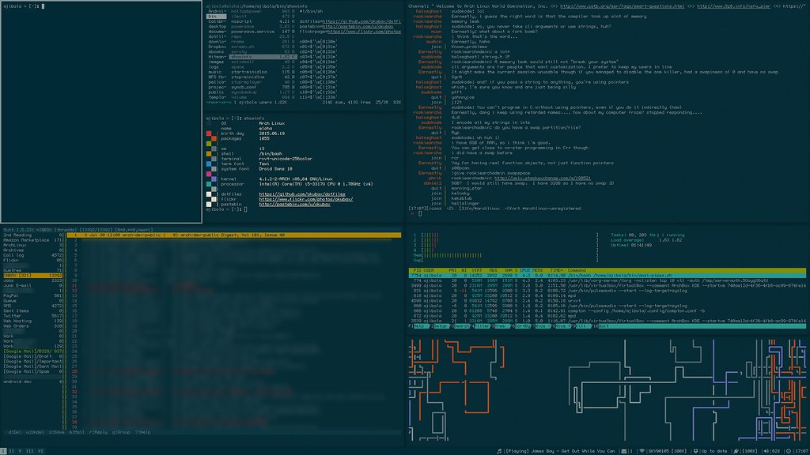810x455 pixels.
Task: Open the ArchLinux folder in Mutt sidebar
Action: 32,245
